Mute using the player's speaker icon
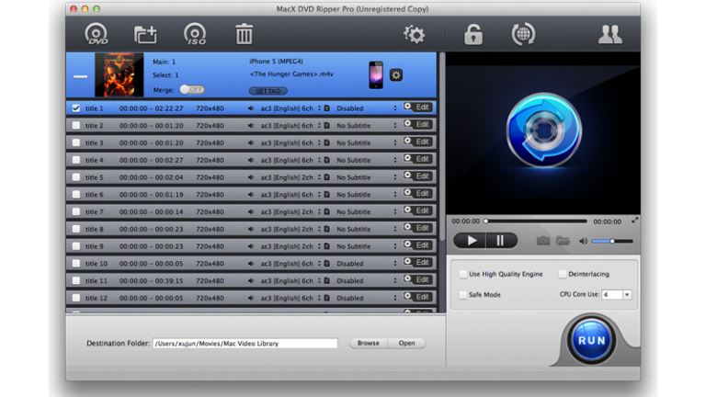The height and width of the screenshot is (397, 706). click(x=583, y=242)
